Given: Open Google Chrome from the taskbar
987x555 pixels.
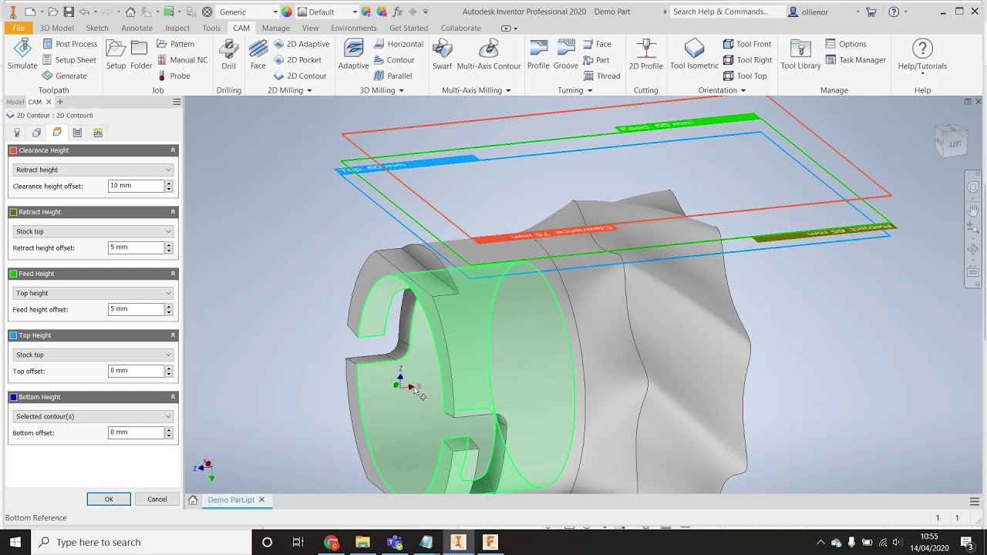Looking at the screenshot, I should tap(331, 542).
